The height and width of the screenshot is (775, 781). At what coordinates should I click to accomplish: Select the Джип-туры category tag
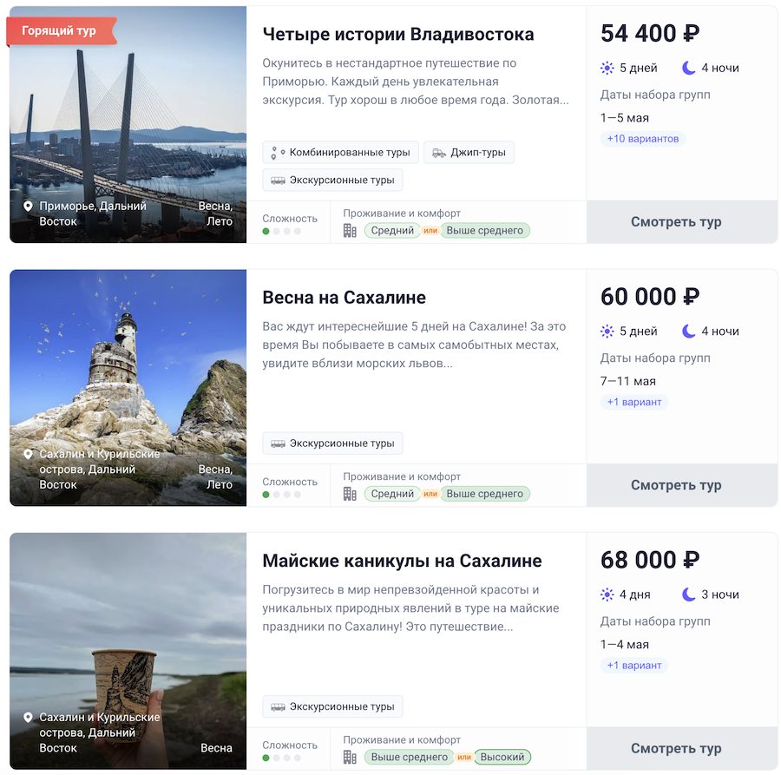pyautogui.click(x=469, y=153)
